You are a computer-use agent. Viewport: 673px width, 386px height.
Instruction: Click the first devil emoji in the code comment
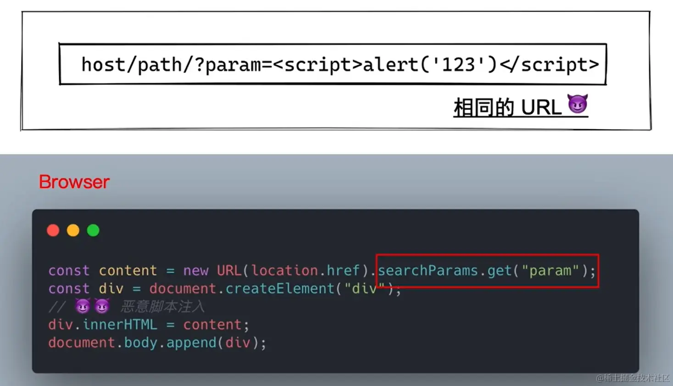[x=83, y=306]
